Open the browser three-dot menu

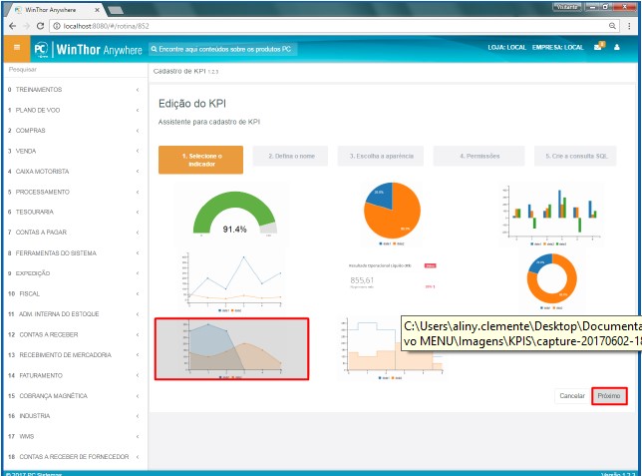[629, 26]
